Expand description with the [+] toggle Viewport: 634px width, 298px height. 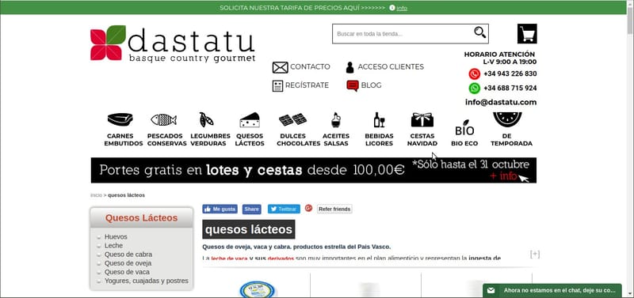[534, 254]
